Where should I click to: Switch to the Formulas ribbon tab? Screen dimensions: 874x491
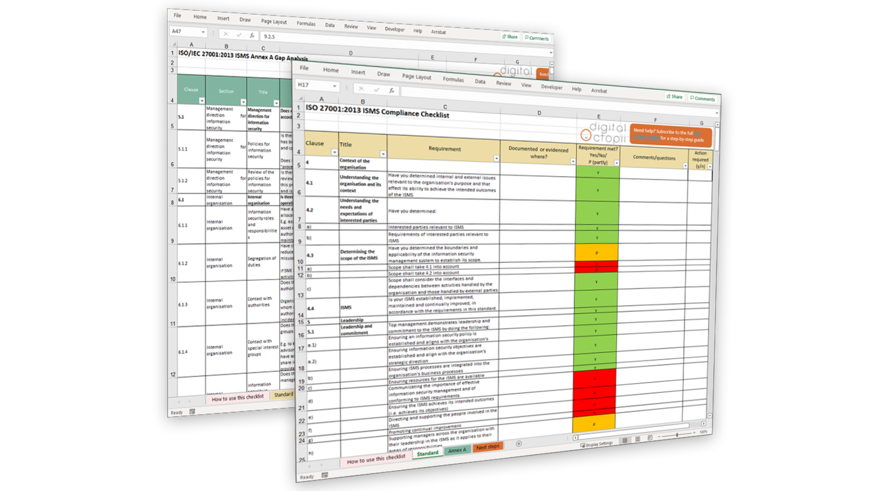pyautogui.click(x=453, y=79)
